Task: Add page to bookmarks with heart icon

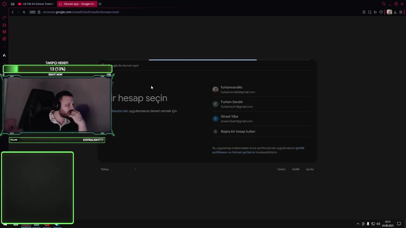Action: tap(381, 12)
